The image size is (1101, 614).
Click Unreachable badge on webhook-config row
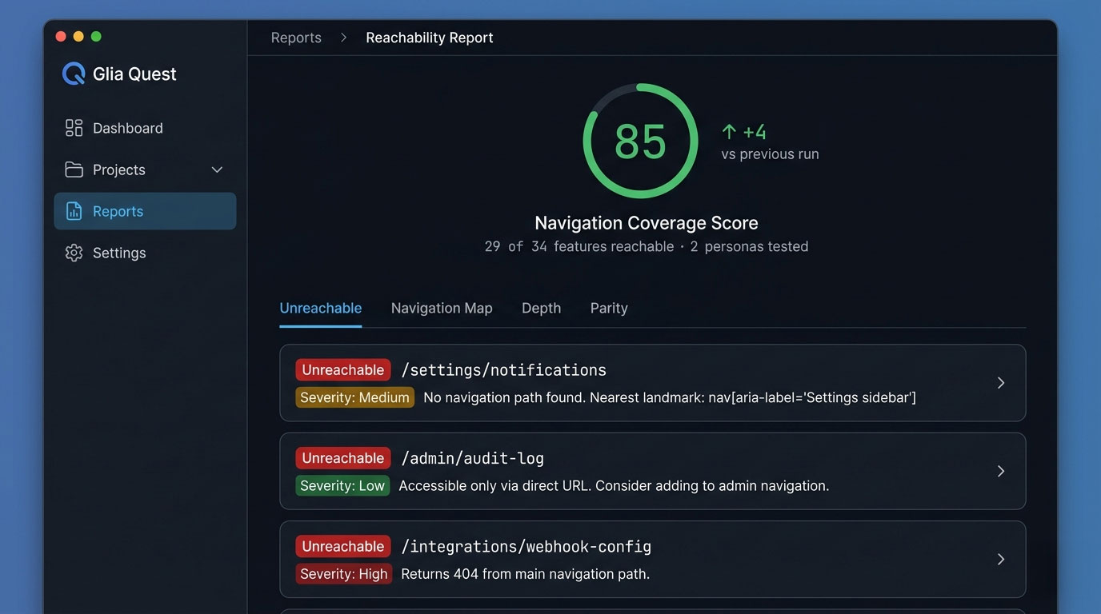pos(343,547)
